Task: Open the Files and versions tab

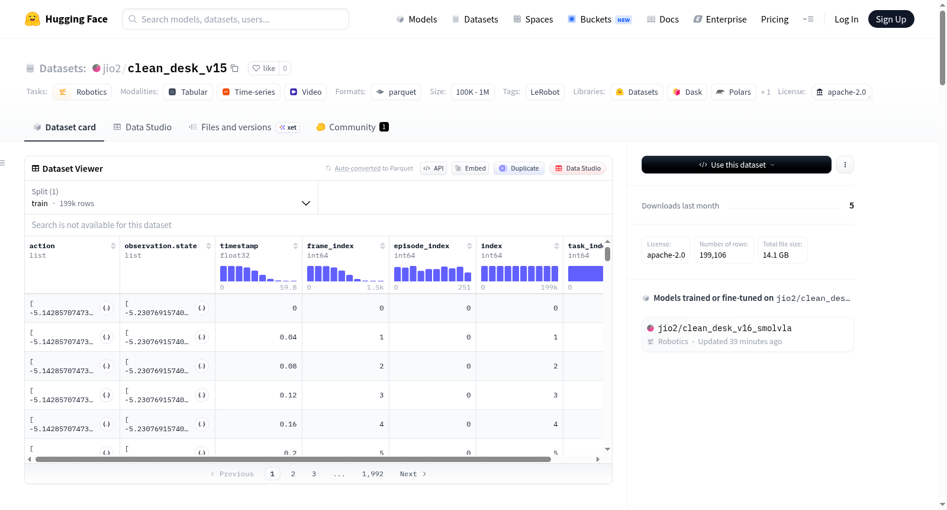Action: click(x=244, y=127)
